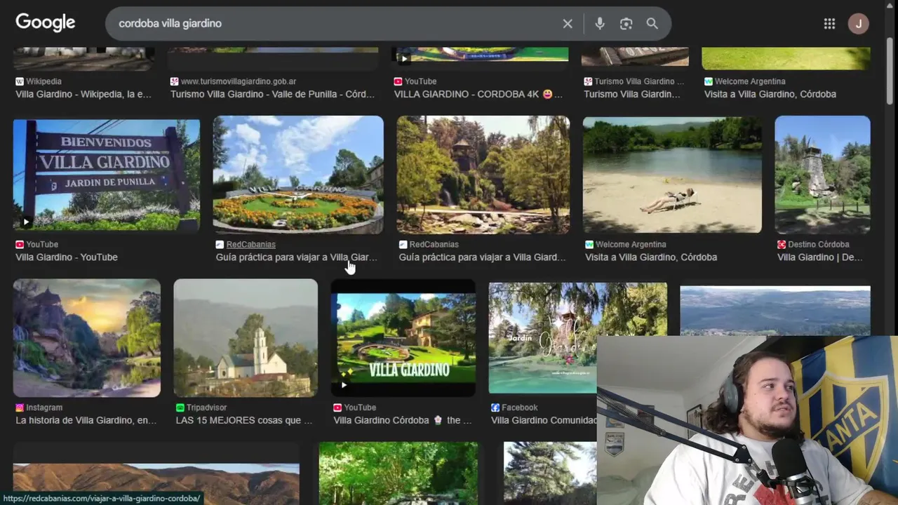898x505 pixels.
Task: Open the flower clock image thumbnail
Action: [x=298, y=175]
